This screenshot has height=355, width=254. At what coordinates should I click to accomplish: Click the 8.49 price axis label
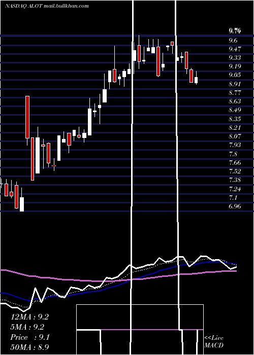coord(235,110)
